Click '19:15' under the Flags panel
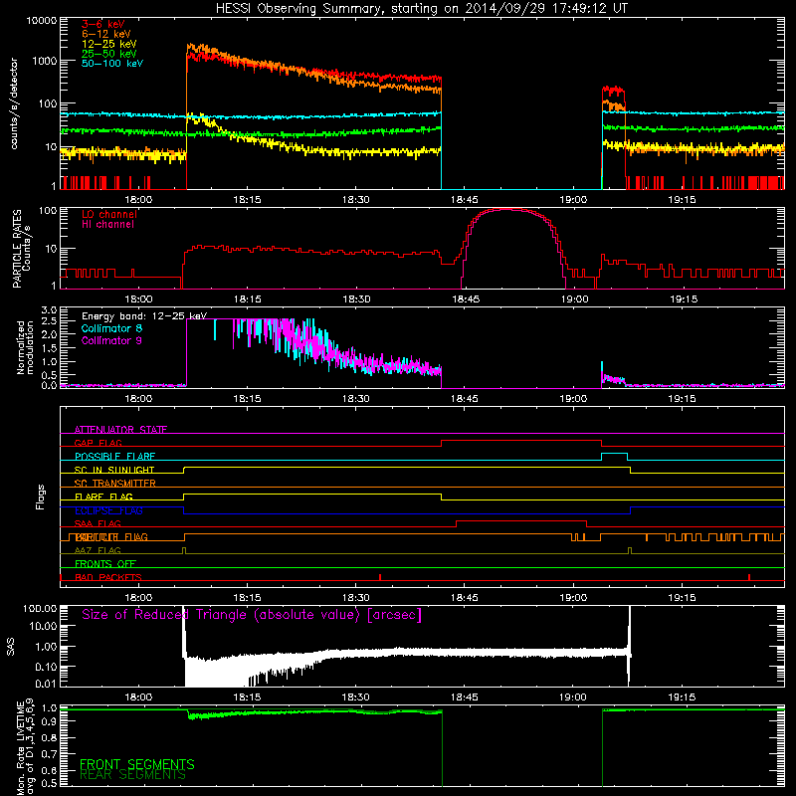Screen dimensions: 796x796 683,598
